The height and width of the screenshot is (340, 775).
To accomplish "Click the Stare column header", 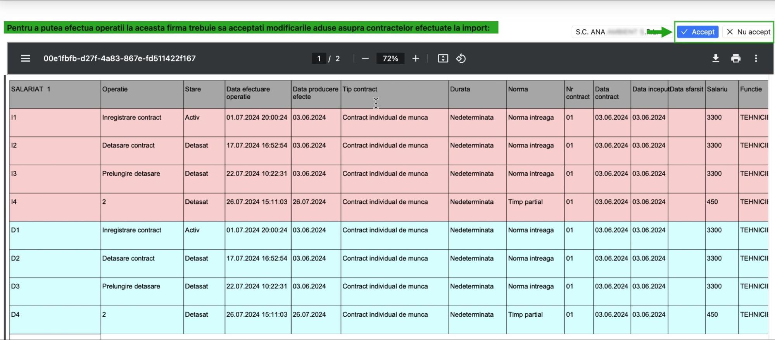I will coord(204,94).
